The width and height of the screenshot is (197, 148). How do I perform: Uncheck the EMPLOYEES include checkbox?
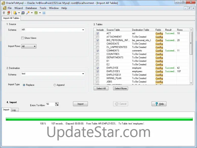point(98,71)
